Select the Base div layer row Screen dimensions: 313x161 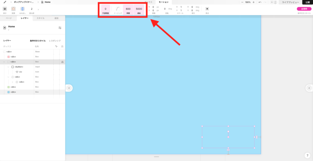pyautogui.click(x=32, y=52)
